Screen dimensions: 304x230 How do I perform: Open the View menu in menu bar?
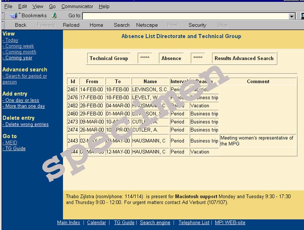[x=38, y=6]
